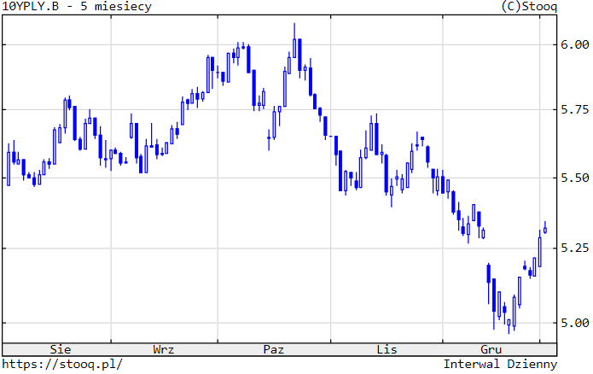593x374 pixels.
Task: Click the 5.25 y-axis value
Action: click(x=574, y=248)
